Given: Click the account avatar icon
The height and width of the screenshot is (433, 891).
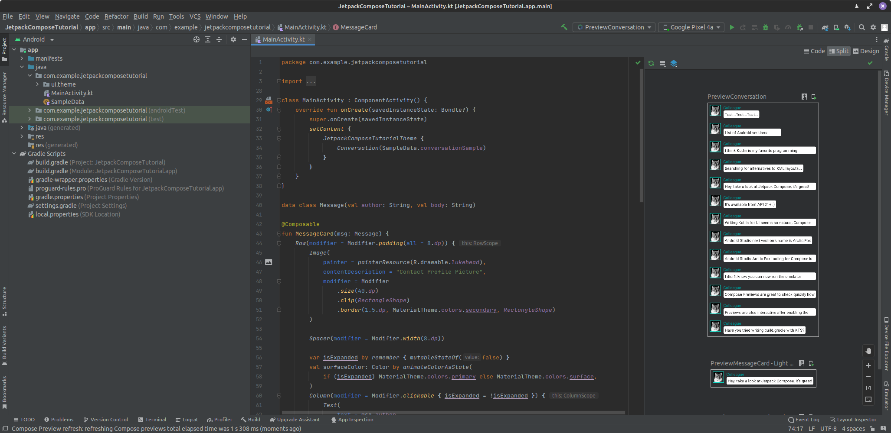Looking at the screenshot, I should coord(884,27).
